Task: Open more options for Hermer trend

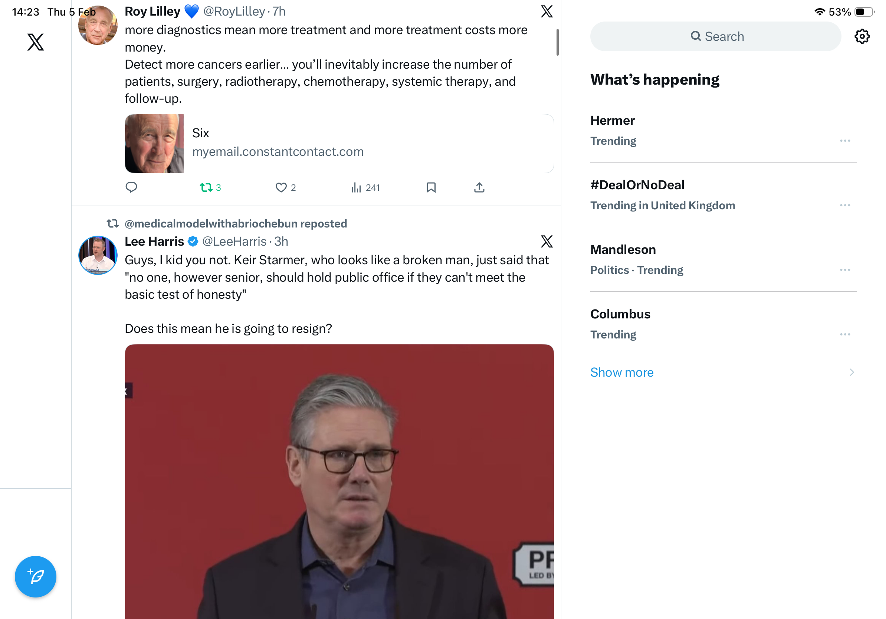Action: point(844,141)
